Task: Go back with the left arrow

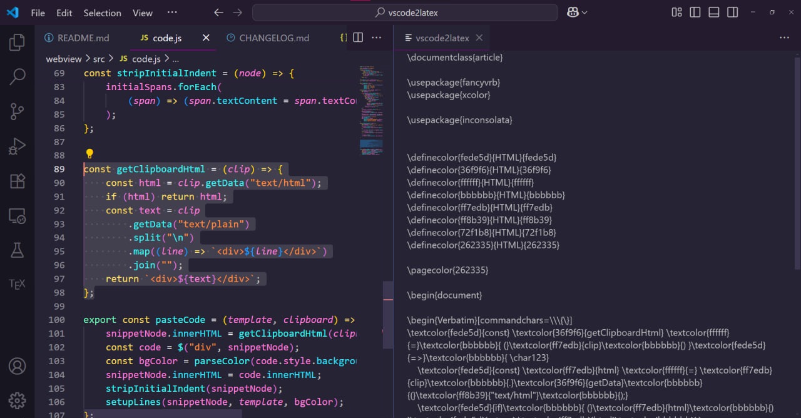Action: click(x=218, y=13)
